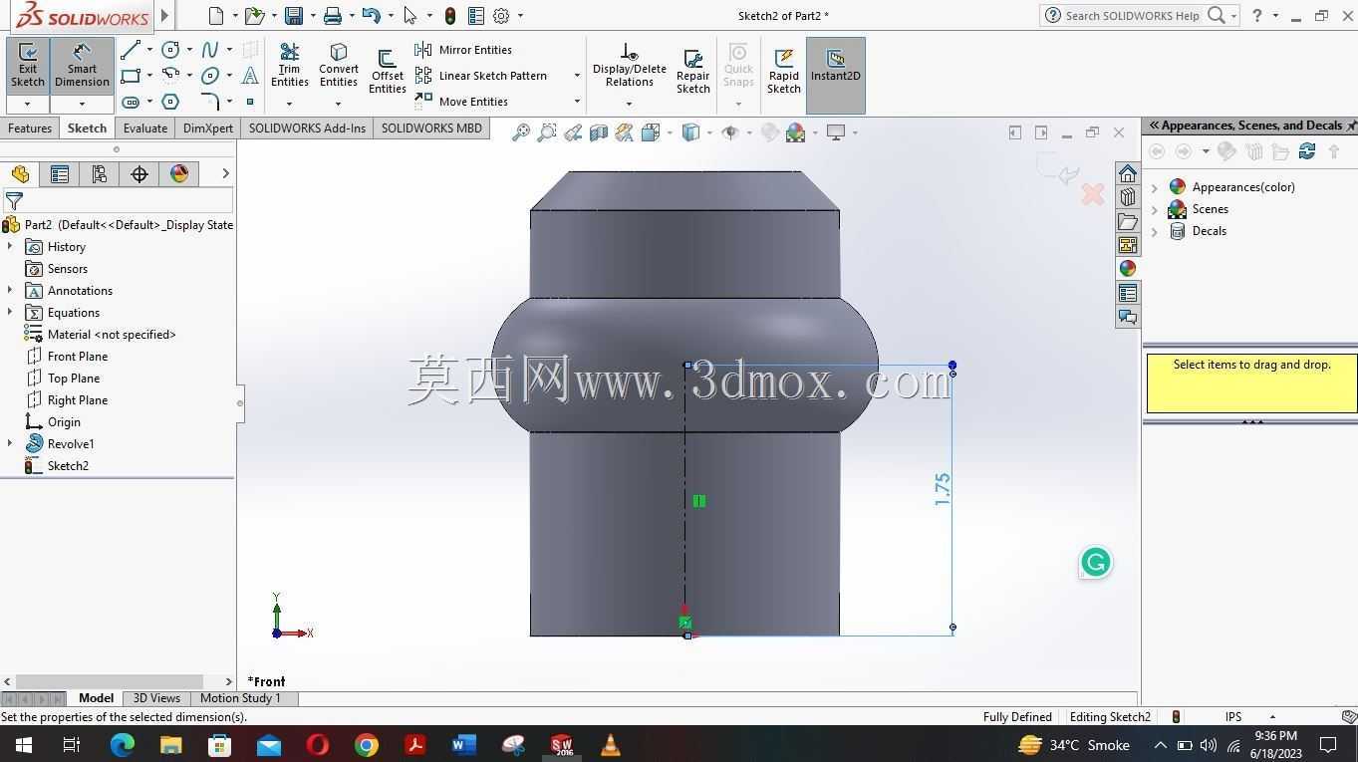Click the Exit Sketch button

coord(28,67)
